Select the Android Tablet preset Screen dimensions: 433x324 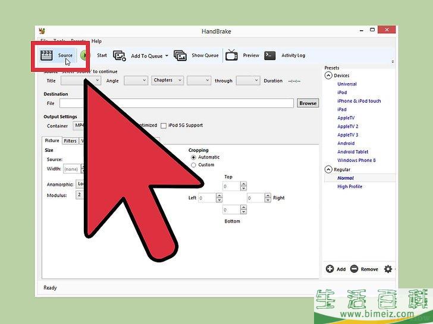coord(353,152)
